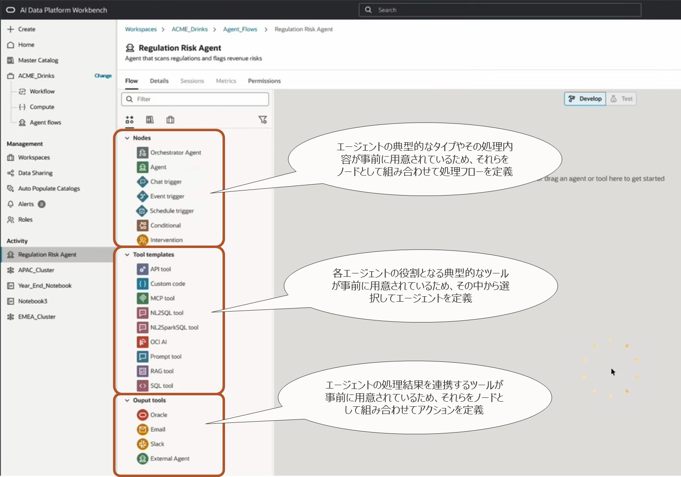Viewport: 681px width, 477px height.
Task: Open Alerts in sidebar
Action: pos(26,204)
